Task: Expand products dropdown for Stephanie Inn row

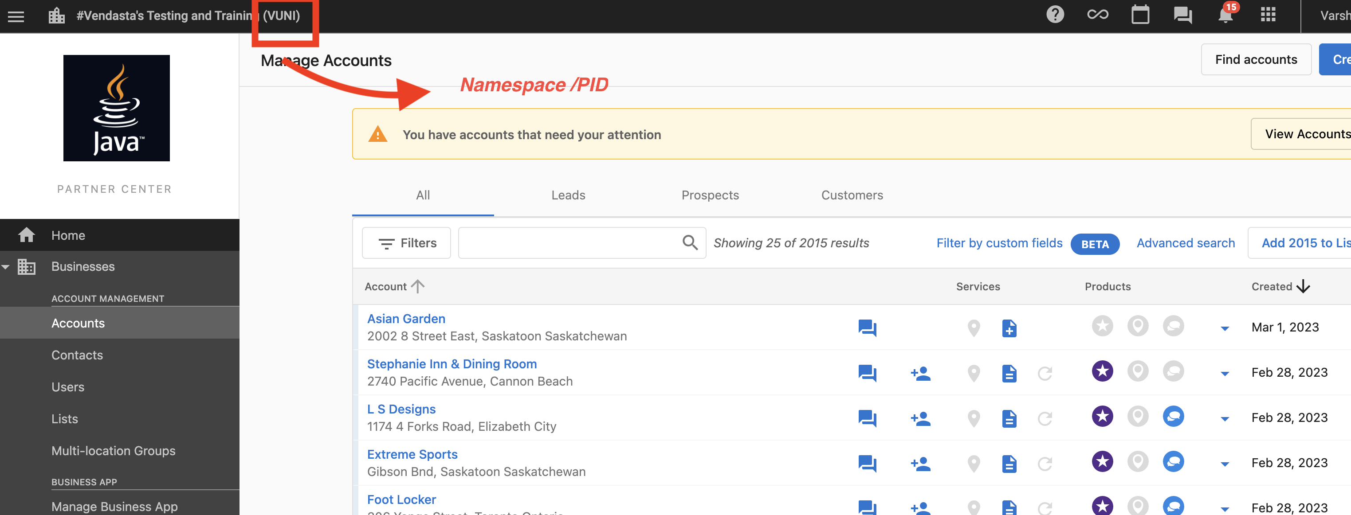Action: pyautogui.click(x=1225, y=374)
